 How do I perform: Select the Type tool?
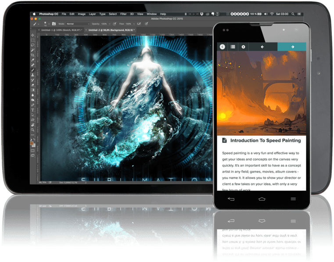[x=32, y=110]
